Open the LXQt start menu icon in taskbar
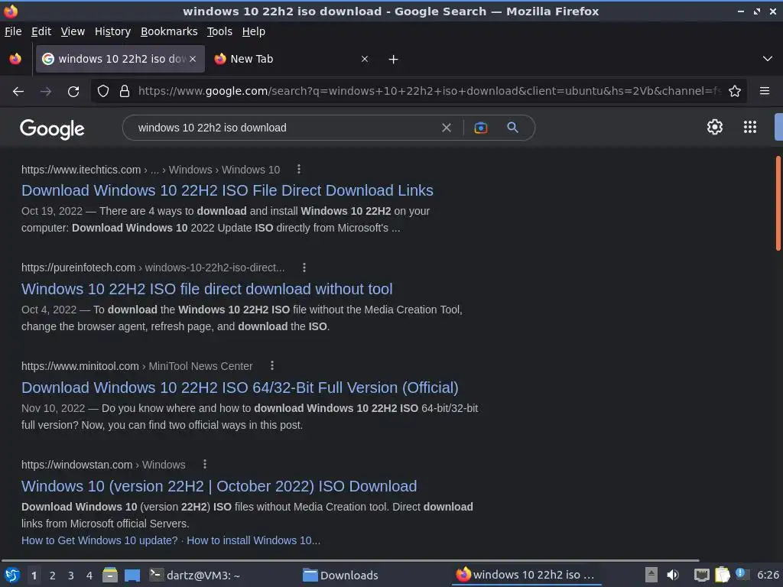 pos(12,575)
